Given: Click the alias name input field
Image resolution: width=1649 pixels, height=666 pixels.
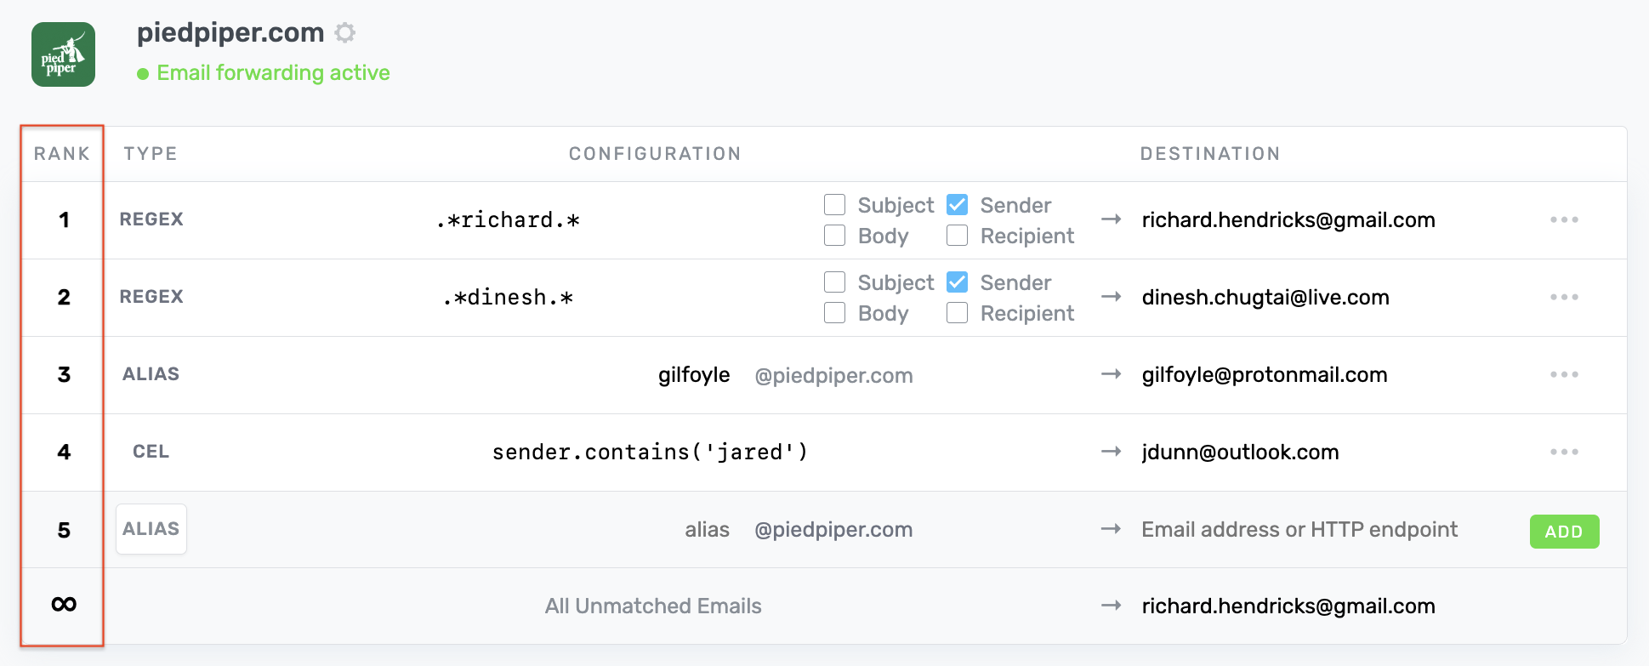Looking at the screenshot, I should point(707,530).
